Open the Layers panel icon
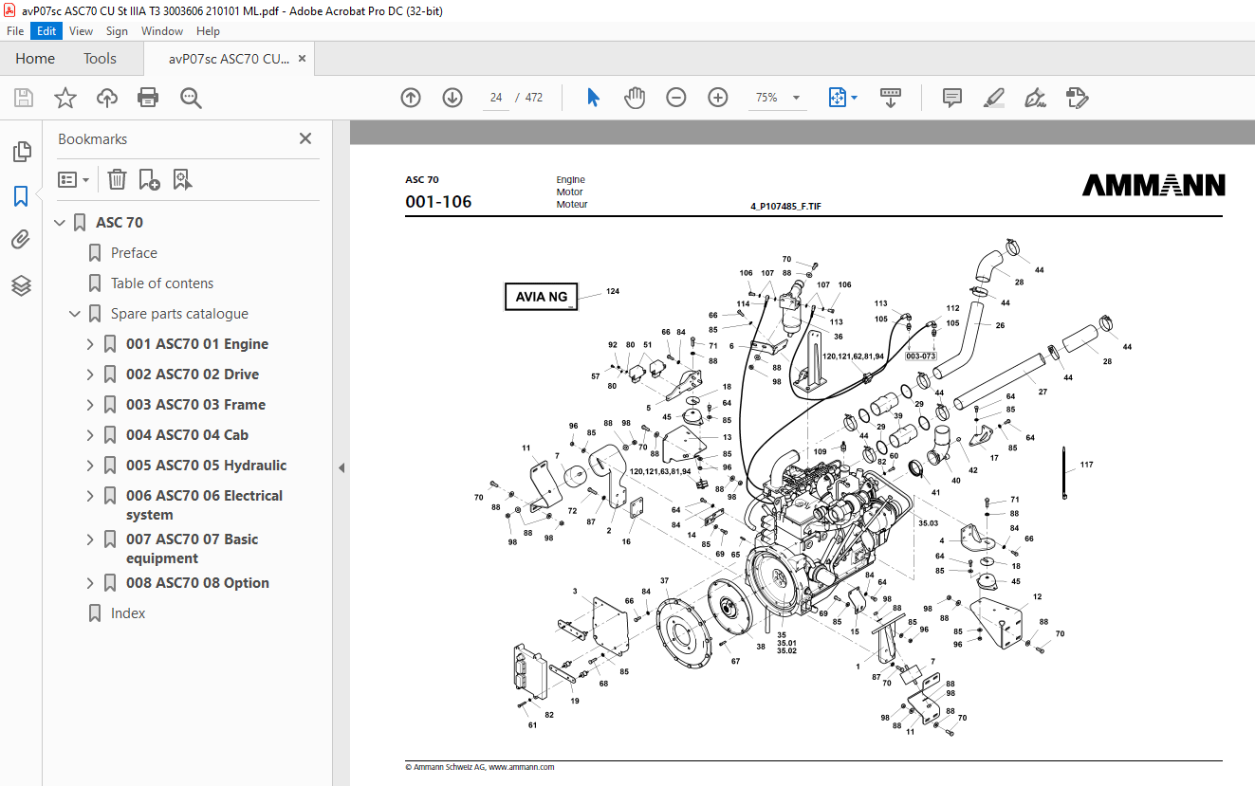1255x786 pixels. [x=21, y=284]
